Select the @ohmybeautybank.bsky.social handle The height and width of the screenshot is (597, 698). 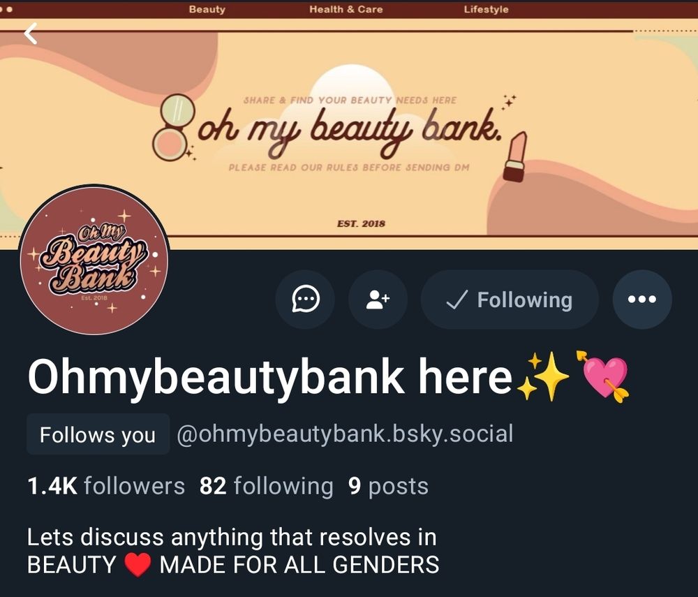pyautogui.click(x=345, y=434)
